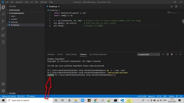Show hidden system tray icons
The height and width of the screenshot is (103, 184).
pyautogui.click(x=148, y=100)
